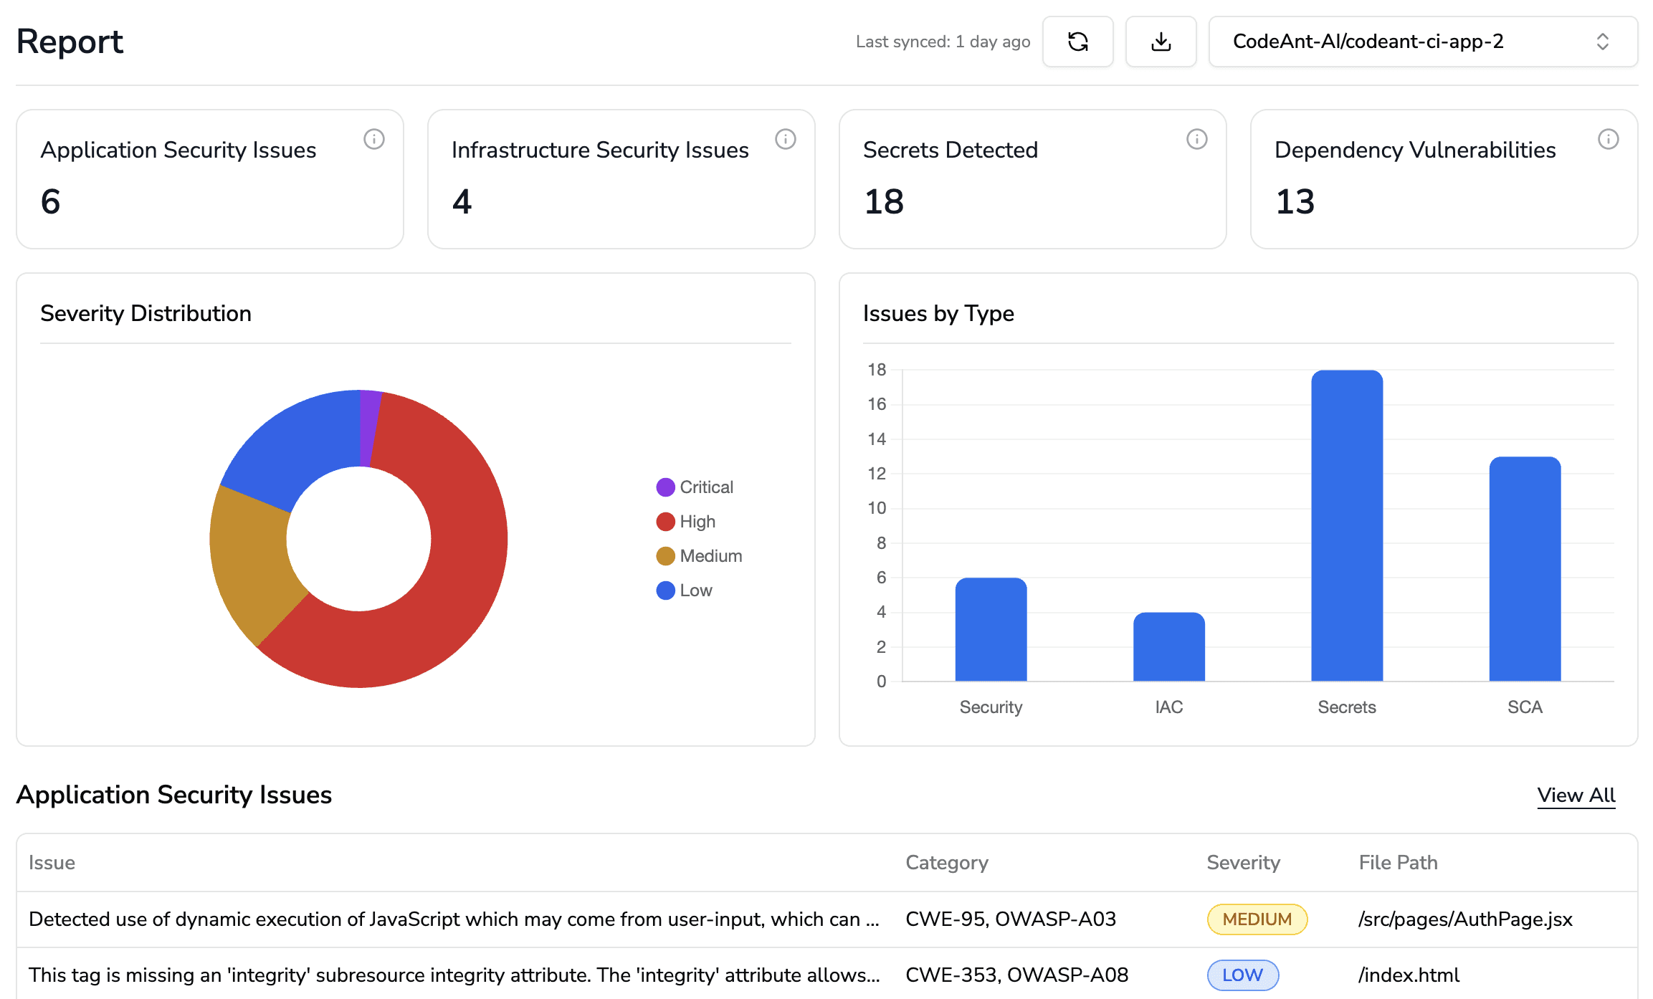
Task: Select the CWE-95 dynamic execution issue row
Action: [x=452, y=919]
